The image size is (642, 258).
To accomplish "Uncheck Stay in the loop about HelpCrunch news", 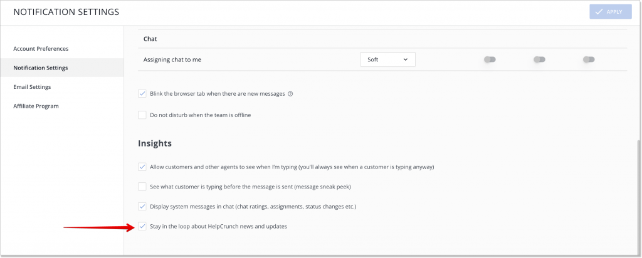I will coord(142,226).
